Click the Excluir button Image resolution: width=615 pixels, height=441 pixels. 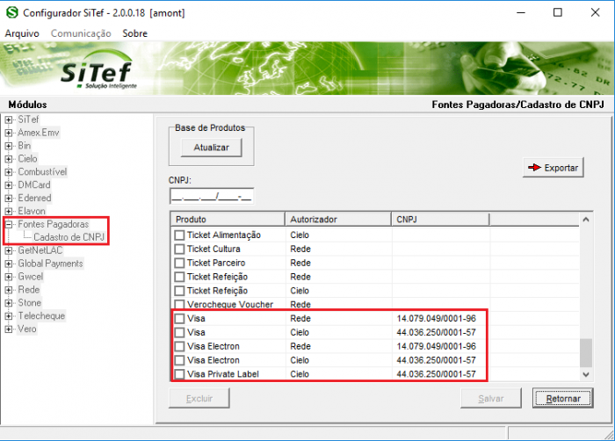point(199,398)
